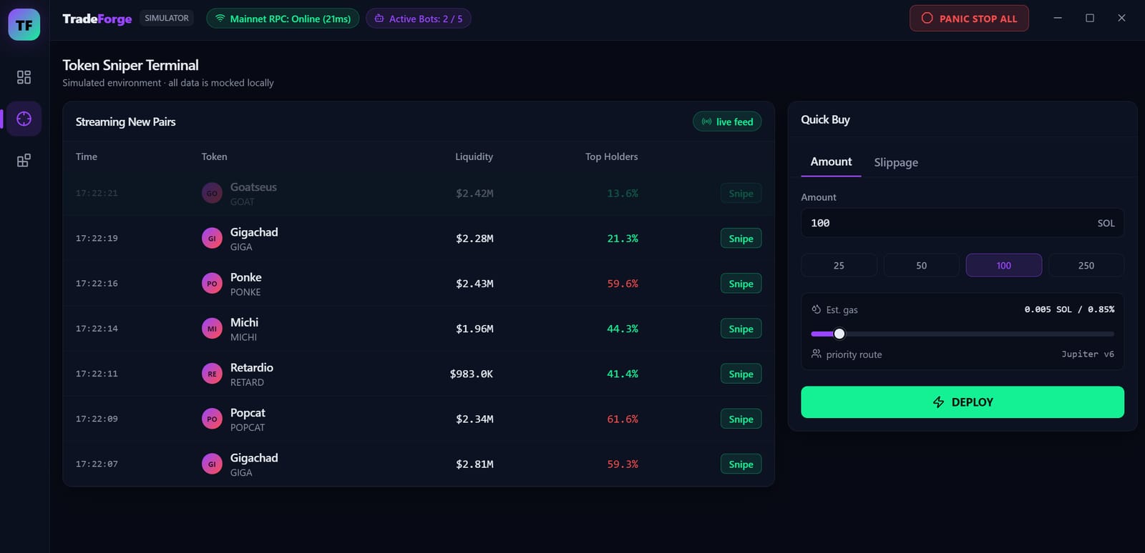1145x553 pixels.
Task: Click the Time column header
Action: 87,156
